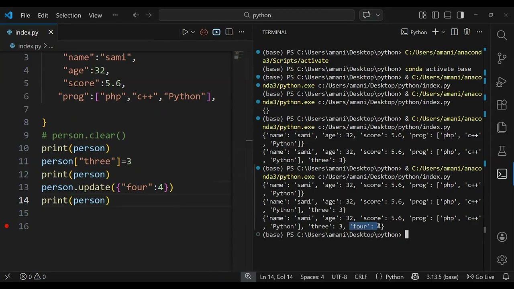514x289 pixels.
Task: Open editor More Actions ellipsis
Action: (241, 32)
